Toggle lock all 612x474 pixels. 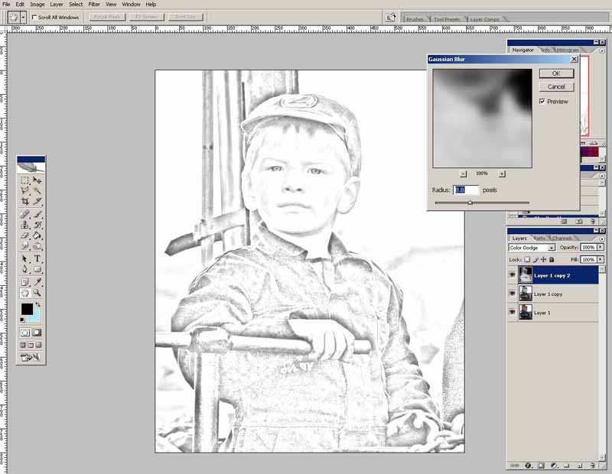pos(552,259)
